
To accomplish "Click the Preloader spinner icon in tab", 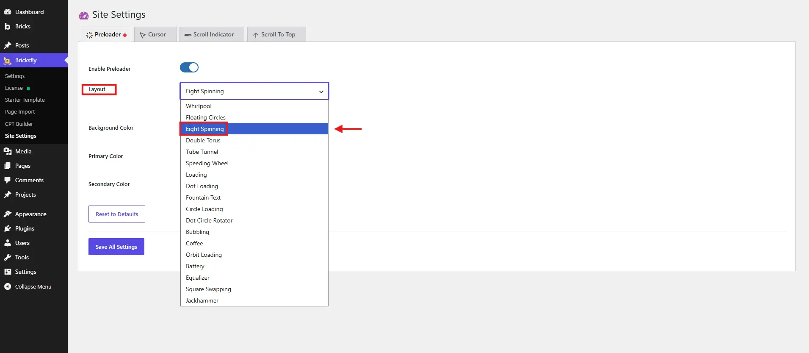I will point(89,35).
